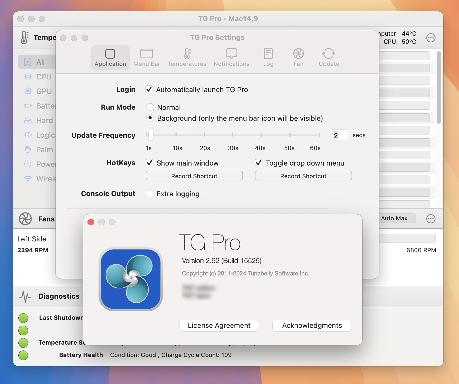Screen dimensions: 459x384
Task: Click Last Shutdown green status indicator
Action: [23, 318]
